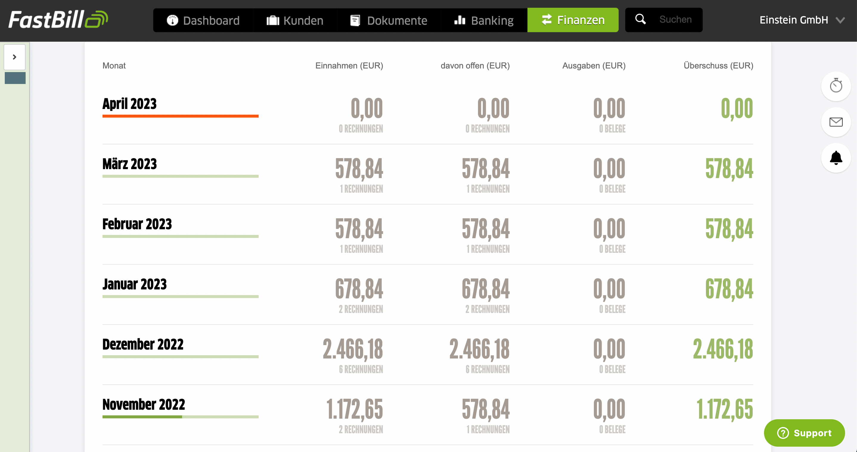Click the blue-gray sidebar block

pos(15,78)
